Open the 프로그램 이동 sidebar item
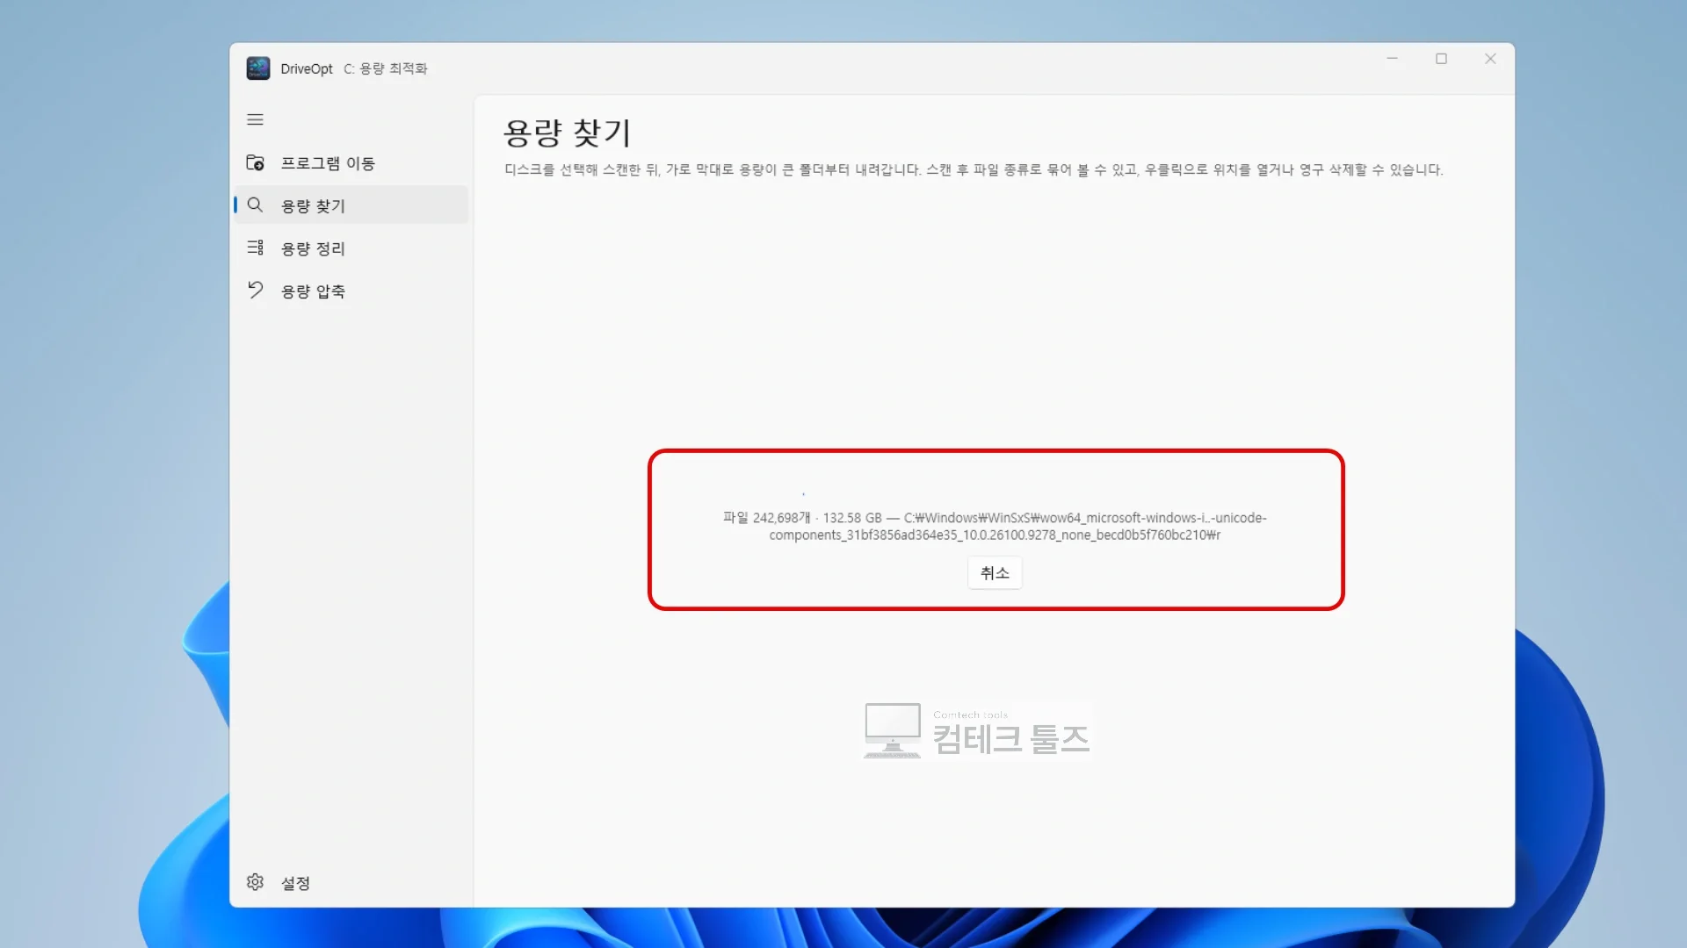The width and height of the screenshot is (1687, 948). point(351,163)
